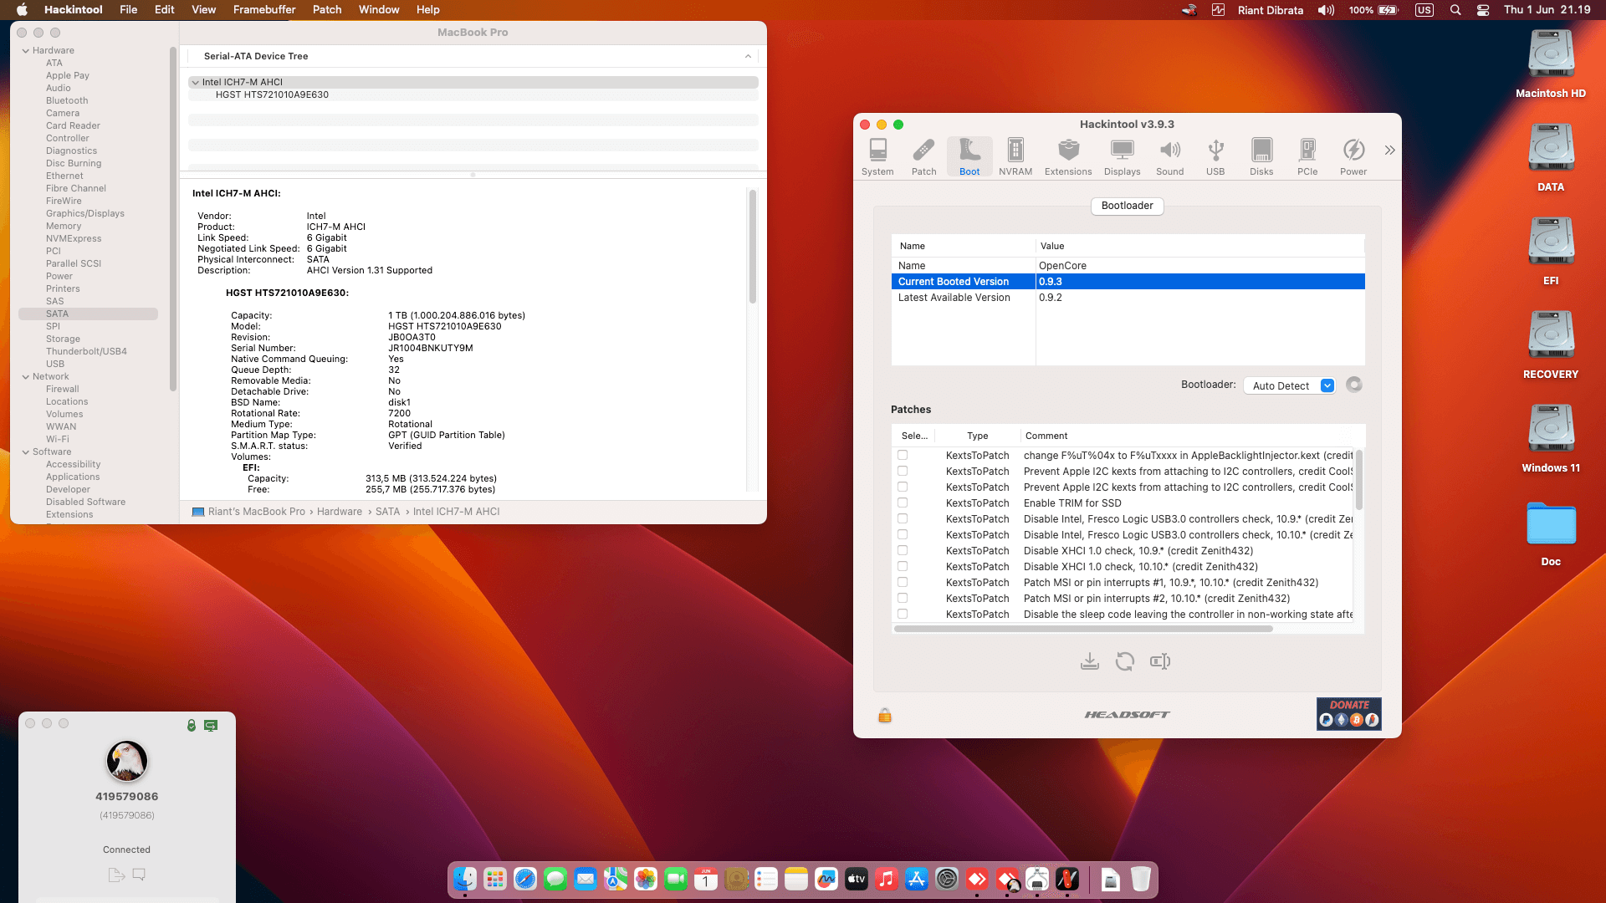Check the 'Prevent Apple I2C kexts' patch
The height and width of the screenshot is (903, 1606).
tap(903, 471)
